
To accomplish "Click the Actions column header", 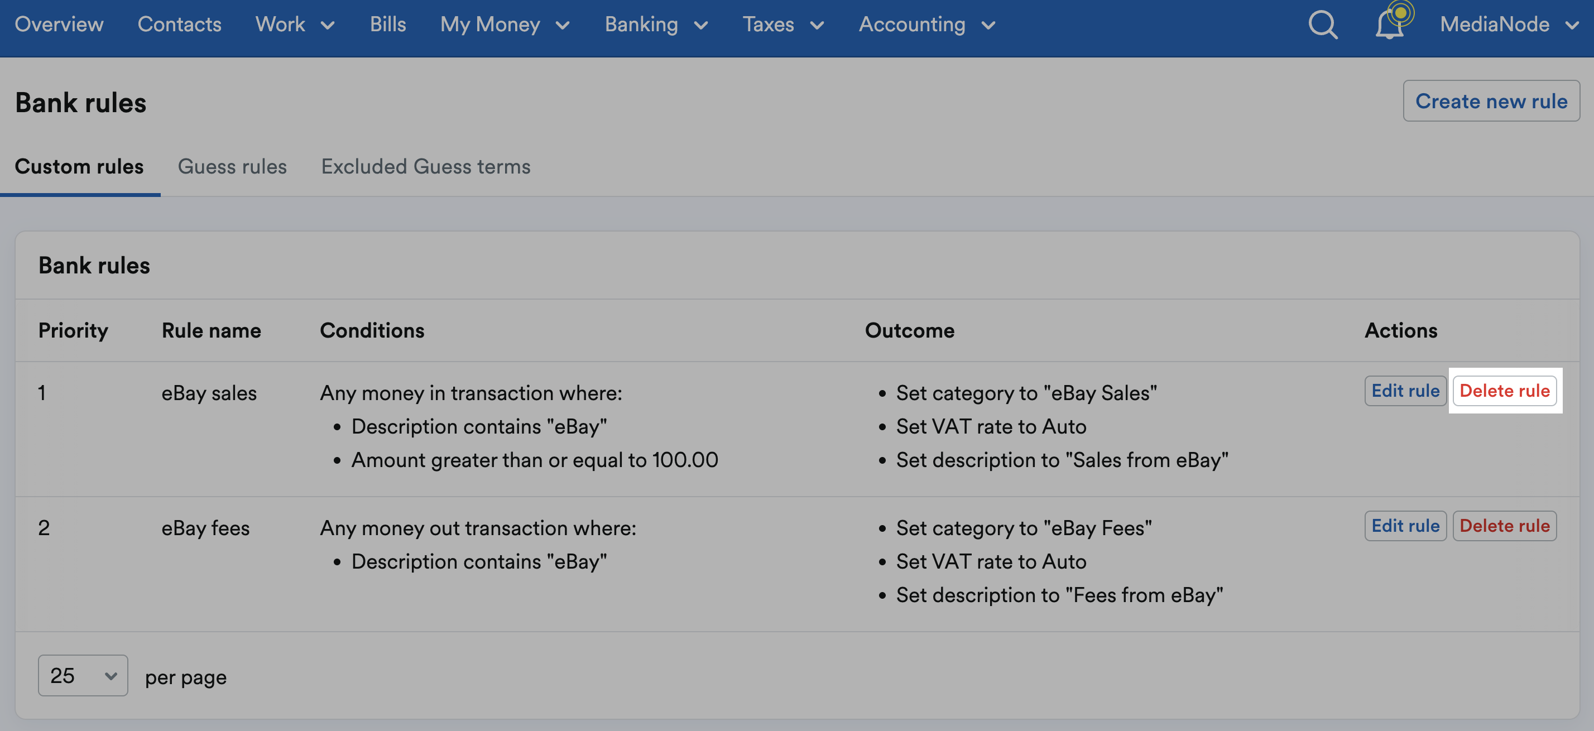I will [1401, 330].
